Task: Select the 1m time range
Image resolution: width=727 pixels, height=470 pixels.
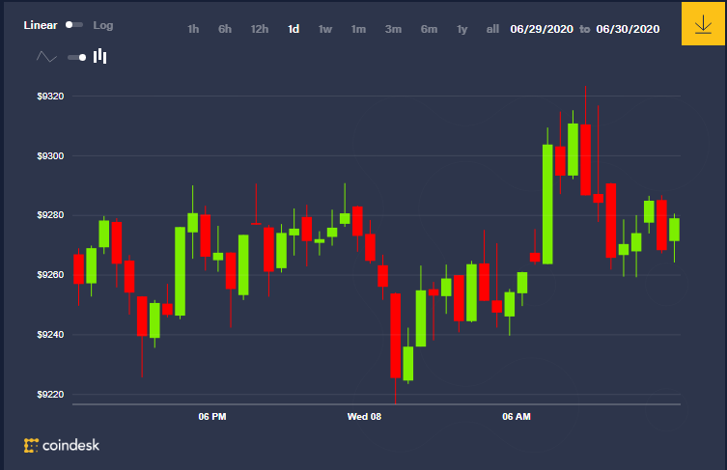Action: click(x=358, y=29)
